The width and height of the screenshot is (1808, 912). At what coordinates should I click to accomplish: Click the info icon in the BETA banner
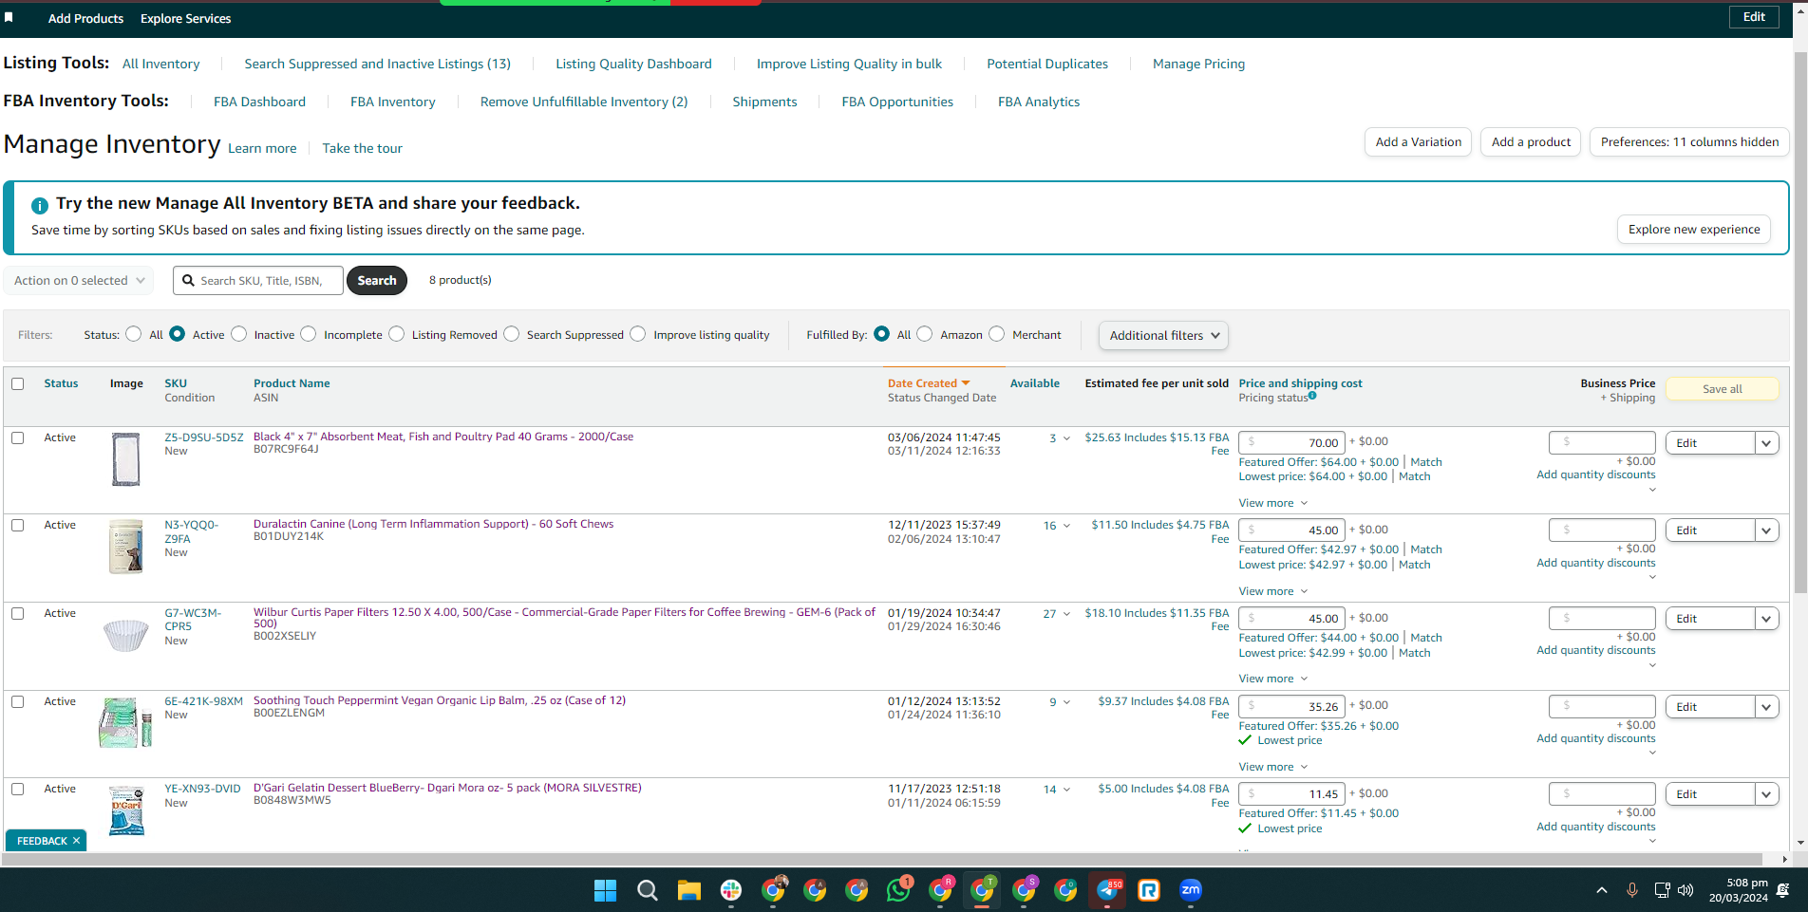40,205
